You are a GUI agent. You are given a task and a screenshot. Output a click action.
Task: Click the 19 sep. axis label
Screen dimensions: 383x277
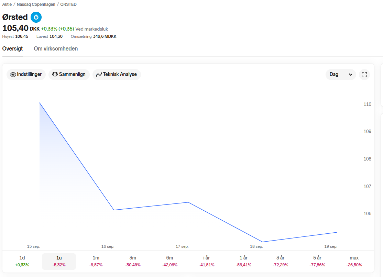[x=331, y=246]
